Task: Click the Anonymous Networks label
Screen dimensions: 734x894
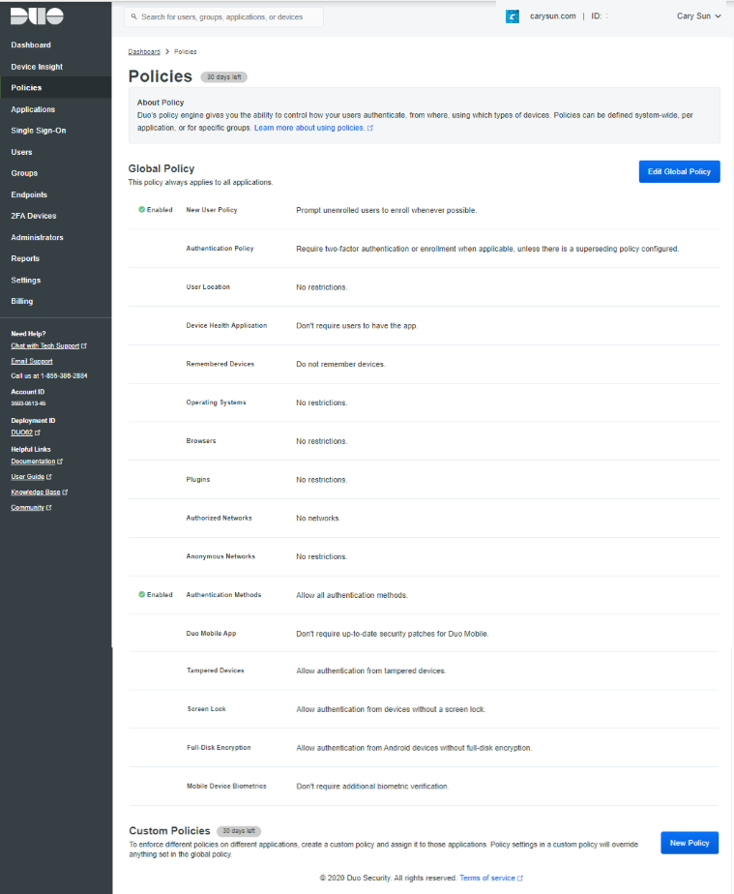Action: pyautogui.click(x=220, y=556)
